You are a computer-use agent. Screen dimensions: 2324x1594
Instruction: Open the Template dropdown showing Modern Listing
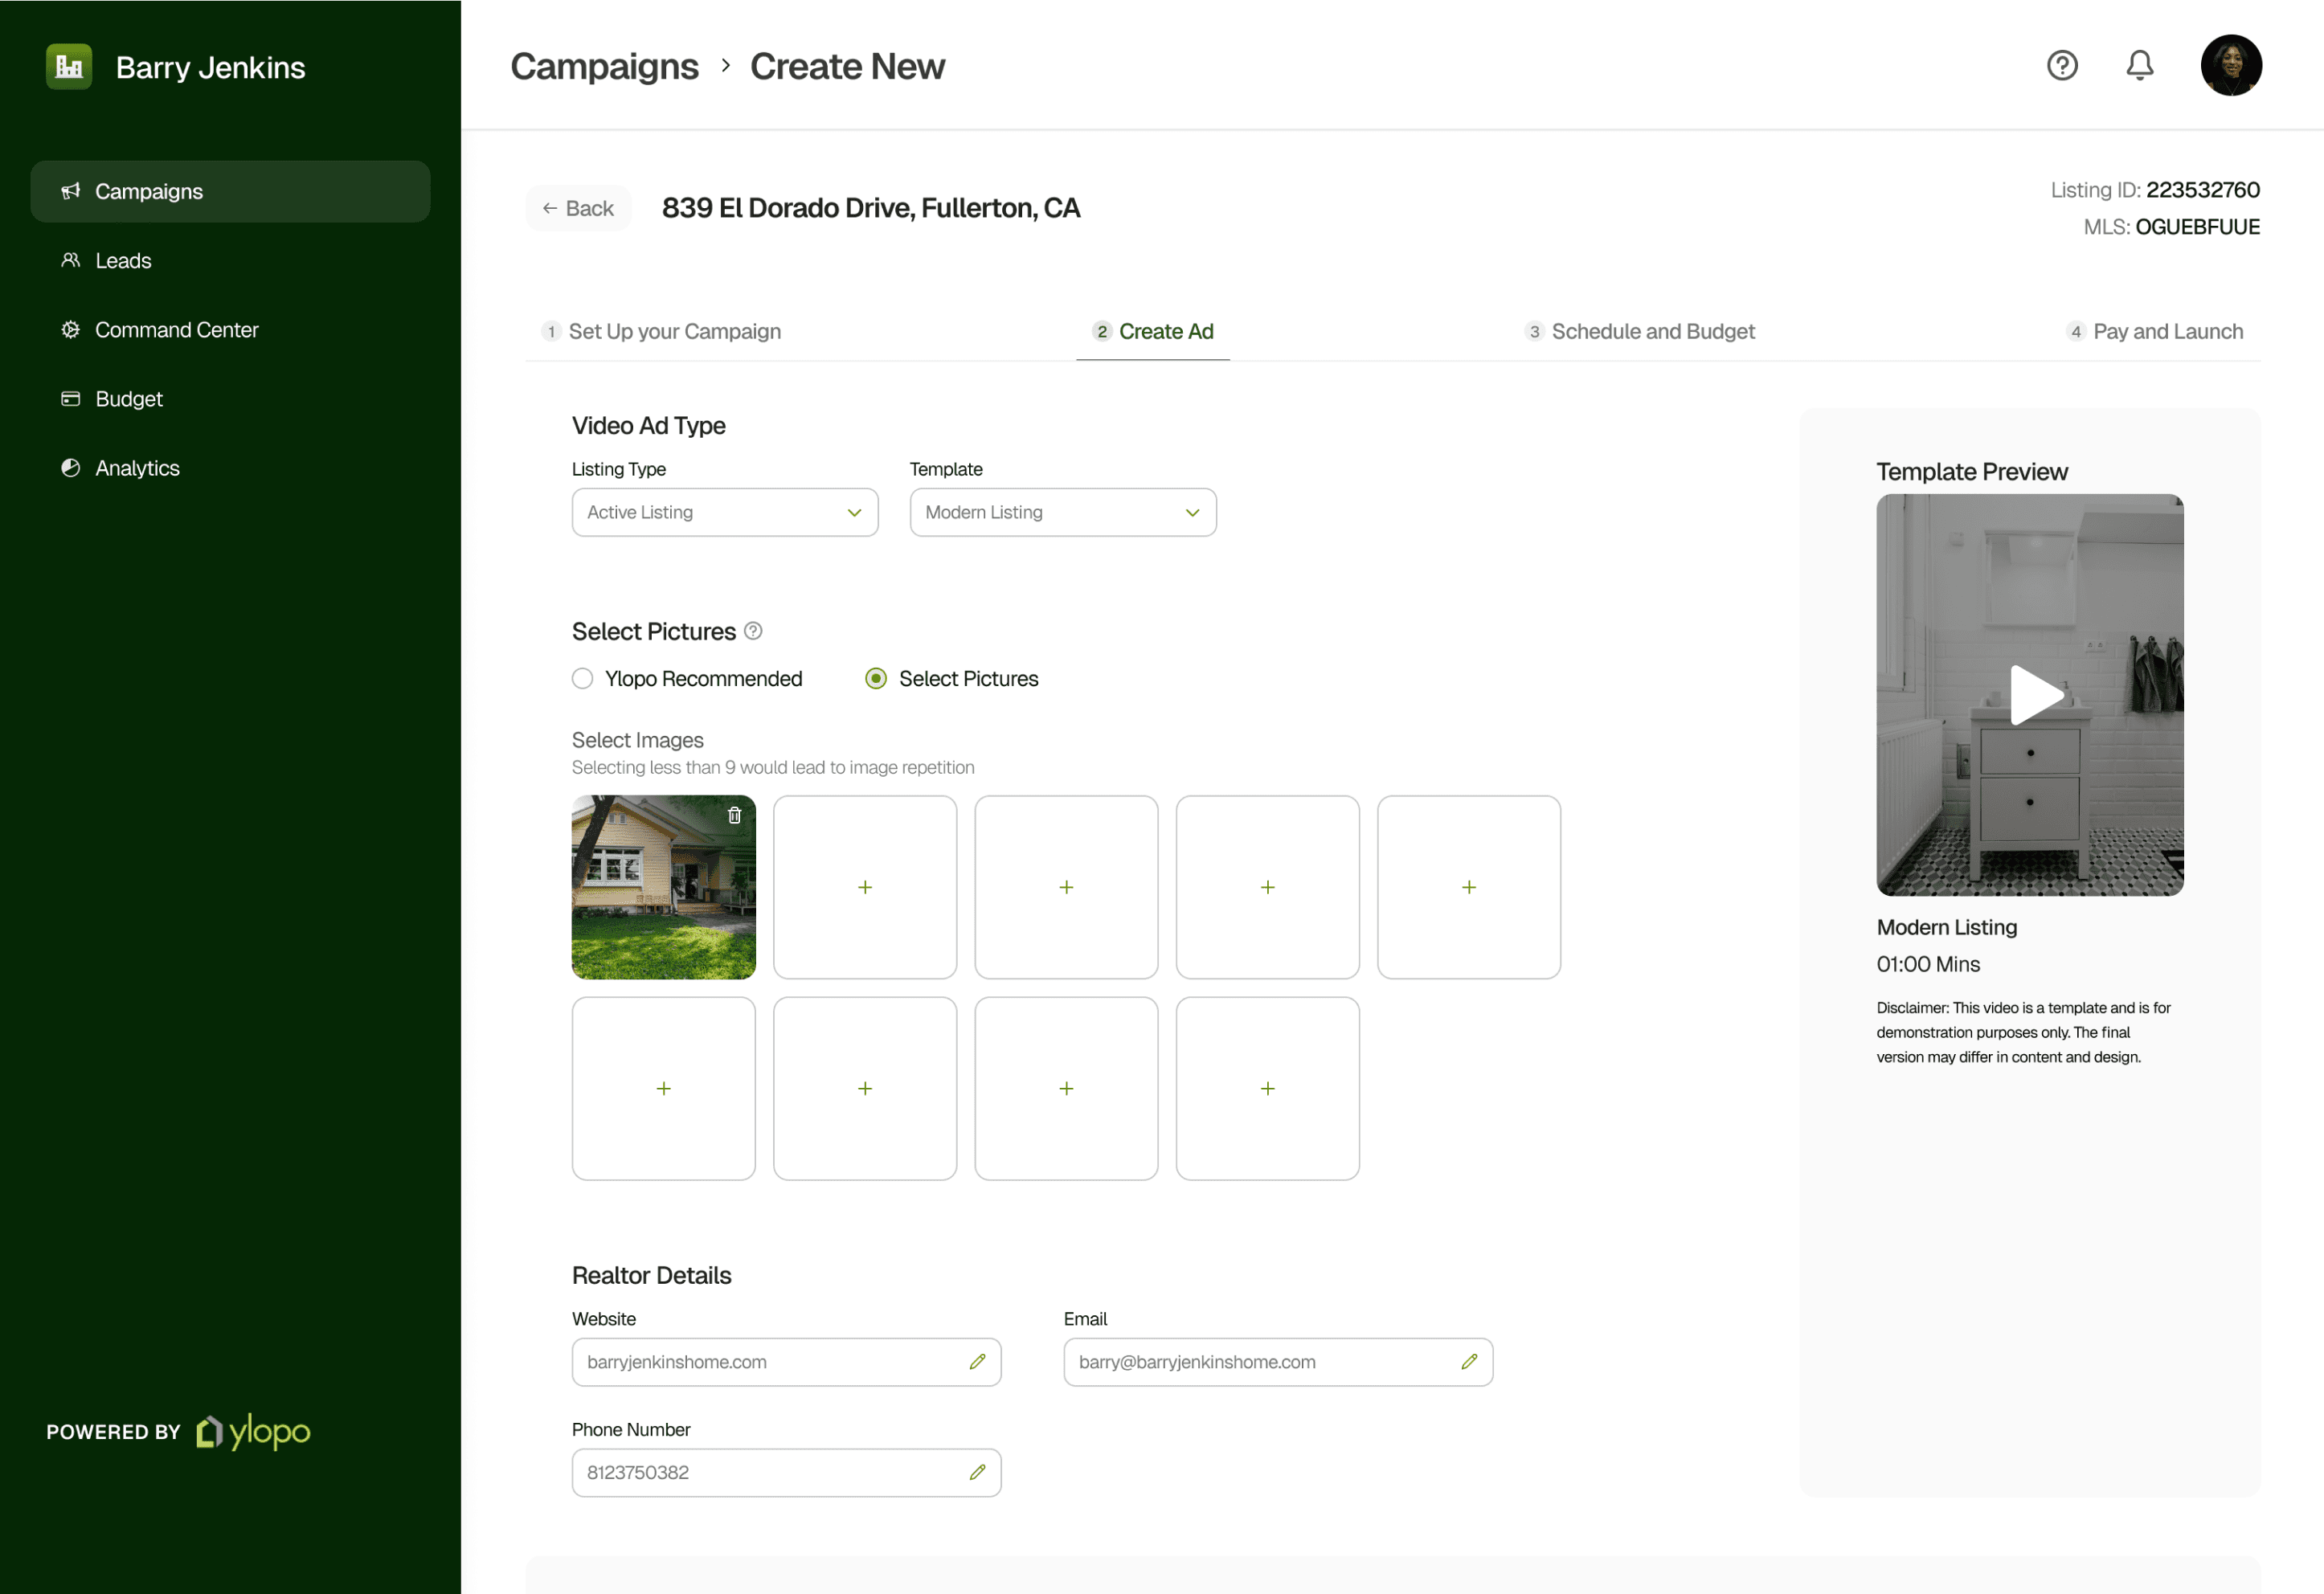click(1062, 512)
